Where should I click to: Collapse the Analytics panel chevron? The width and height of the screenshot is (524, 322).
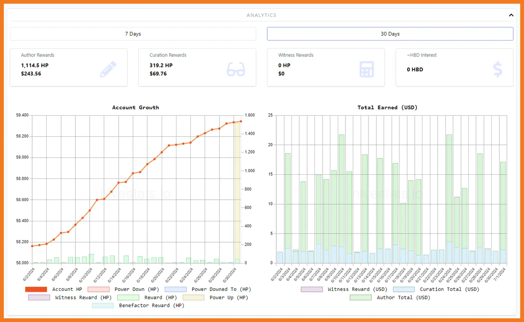511,15
